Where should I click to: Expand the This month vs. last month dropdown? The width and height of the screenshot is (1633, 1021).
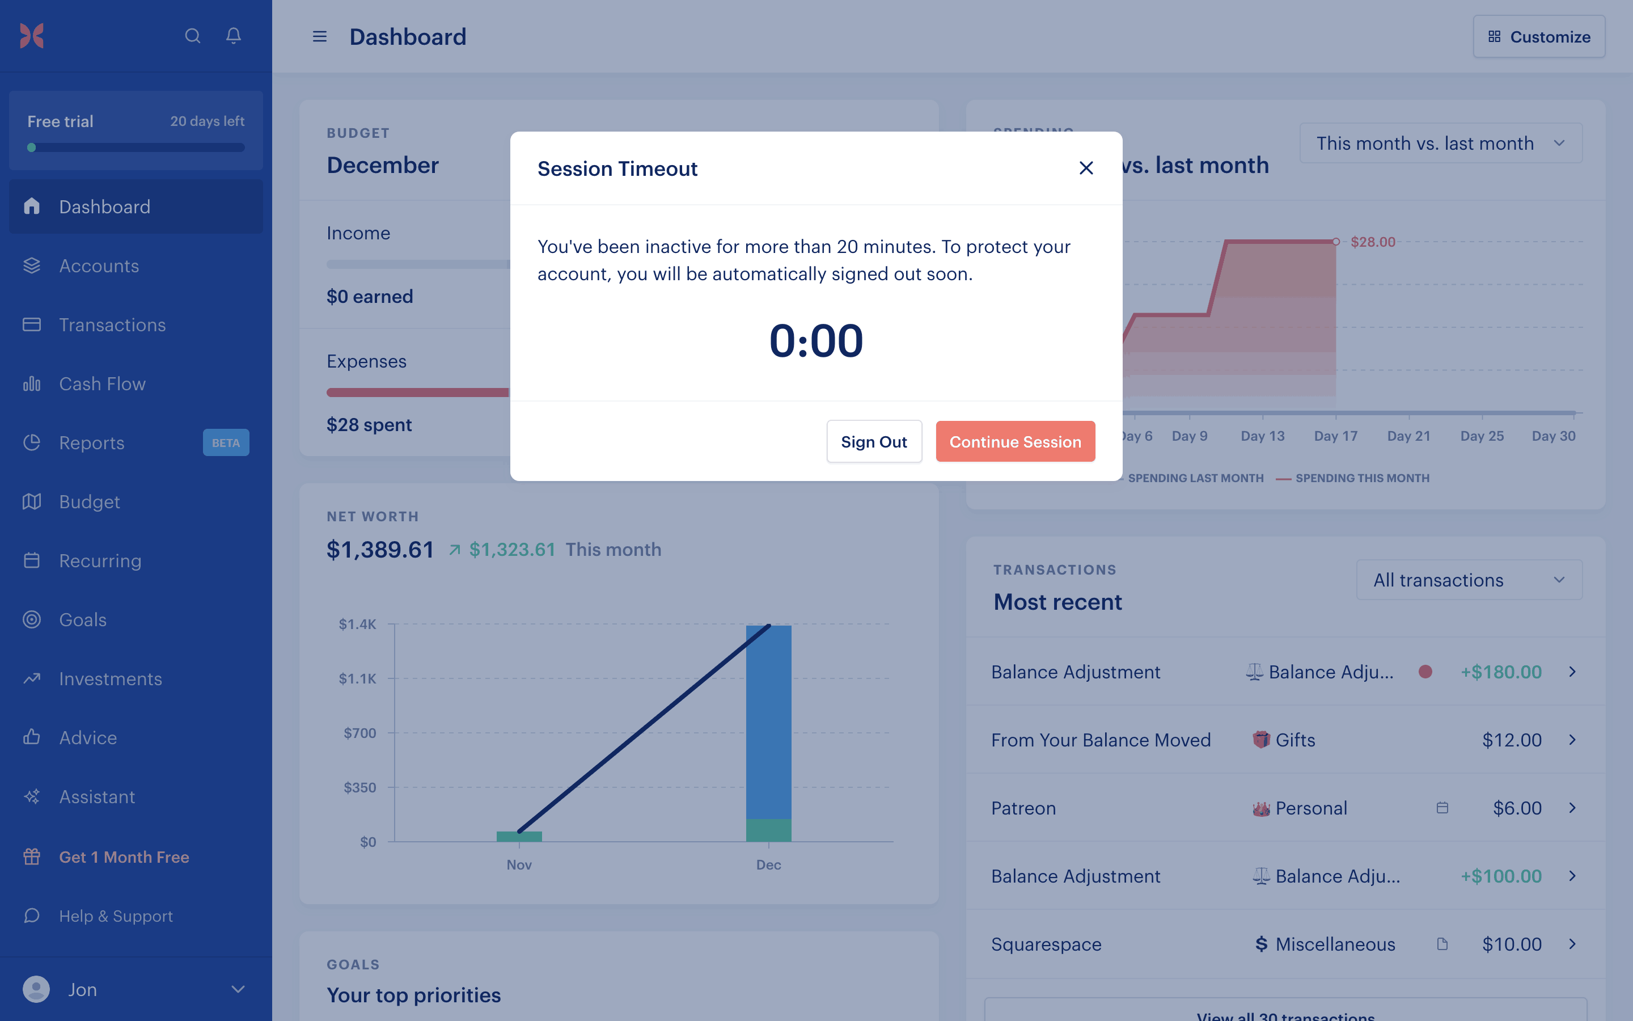click(x=1440, y=143)
